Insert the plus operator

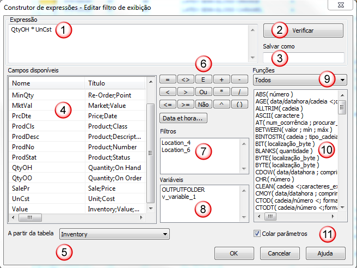[x=221, y=80]
